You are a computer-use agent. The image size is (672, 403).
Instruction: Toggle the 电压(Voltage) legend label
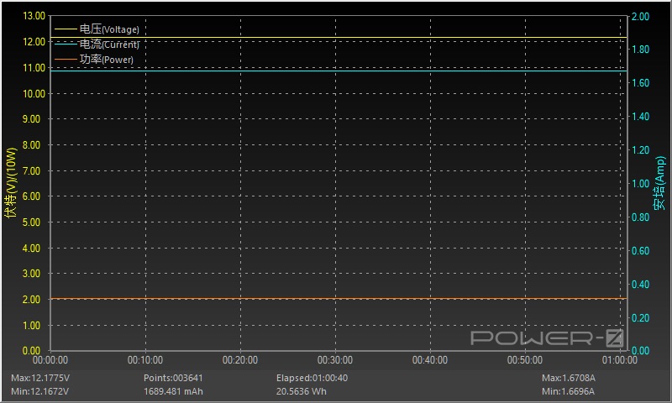coord(109,29)
